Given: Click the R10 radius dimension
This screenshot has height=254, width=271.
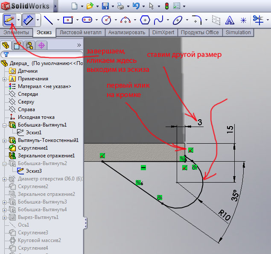Looking at the screenshot, I should click(x=224, y=215).
